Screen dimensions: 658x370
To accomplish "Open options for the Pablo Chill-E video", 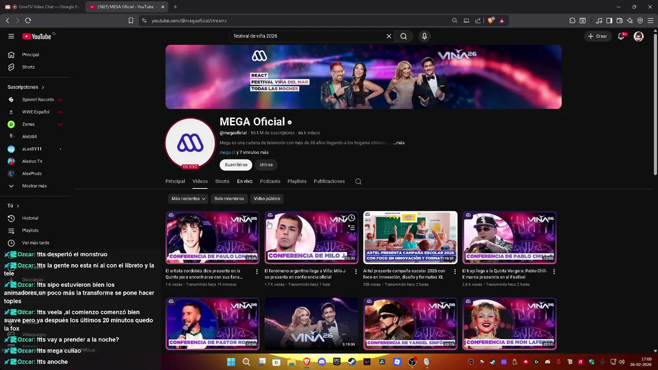I will 554,271.
